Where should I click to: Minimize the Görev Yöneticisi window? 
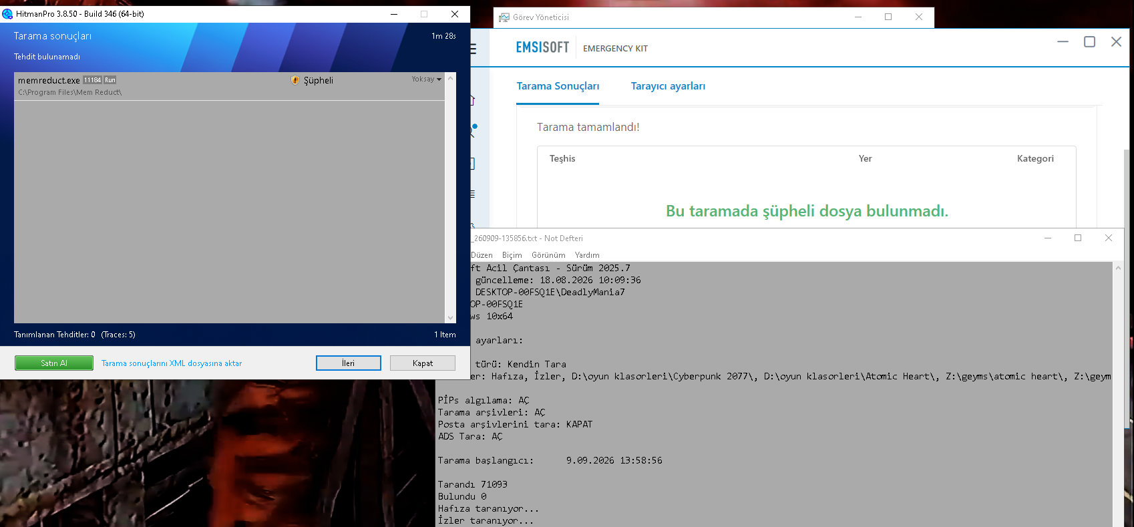point(858,17)
